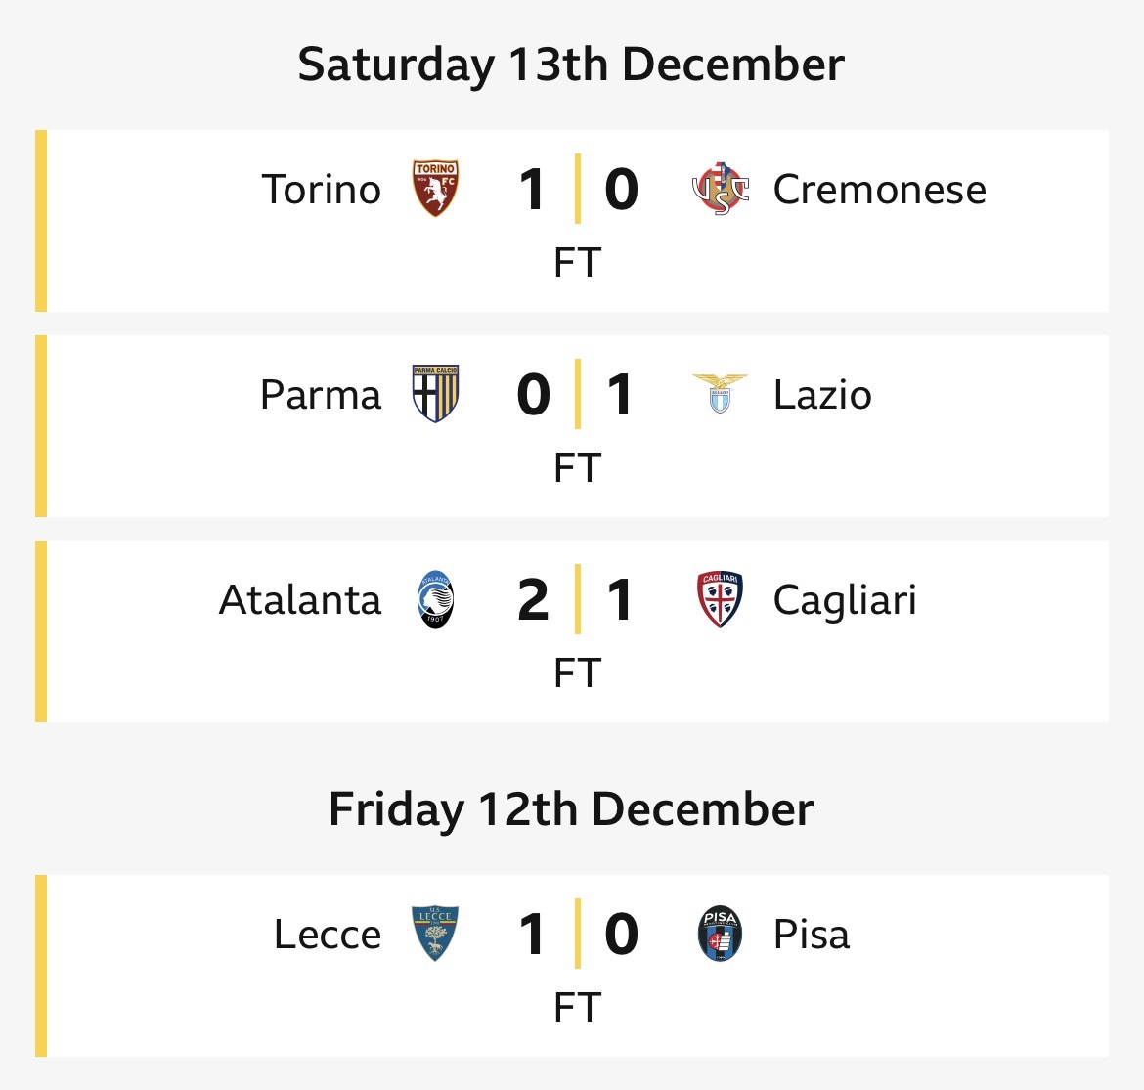
Task: Click the Parma Calcio crest
Action: (x=435, y=394)
